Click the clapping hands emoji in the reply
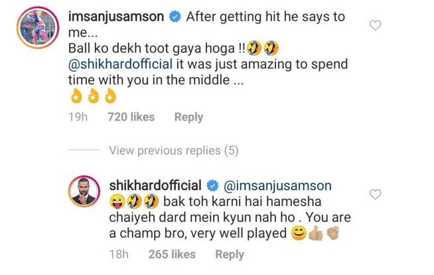The height and width of the screenshot is (275, 434). point(332,233)
